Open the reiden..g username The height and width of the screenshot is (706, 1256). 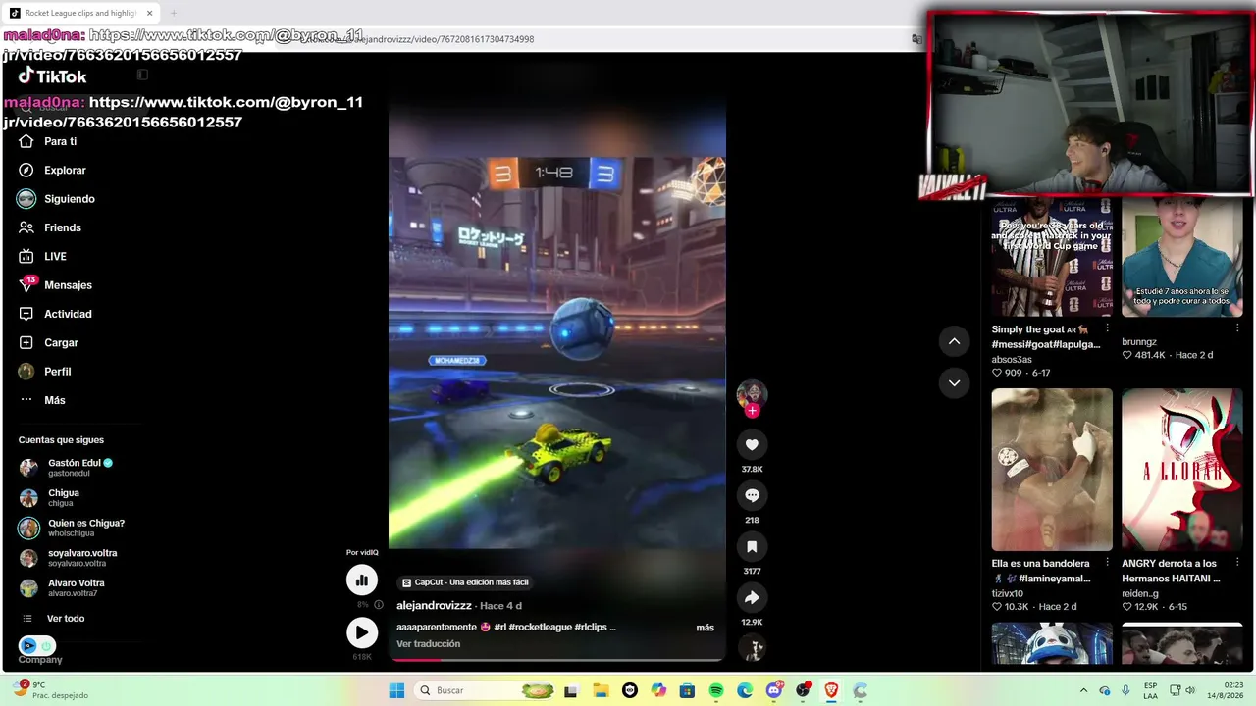[x=1140, y=593]
